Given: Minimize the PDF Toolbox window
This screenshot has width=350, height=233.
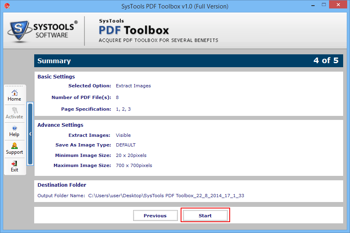Looking at the screenshot, I should pos(313,5).
